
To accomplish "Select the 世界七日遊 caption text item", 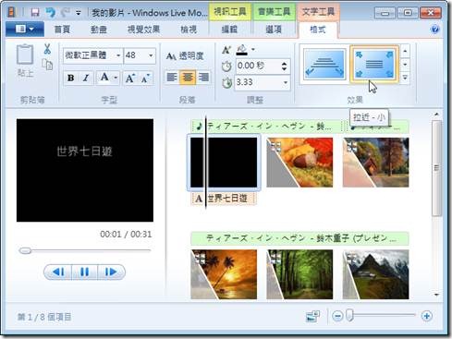I will click(x=224, y=199).
